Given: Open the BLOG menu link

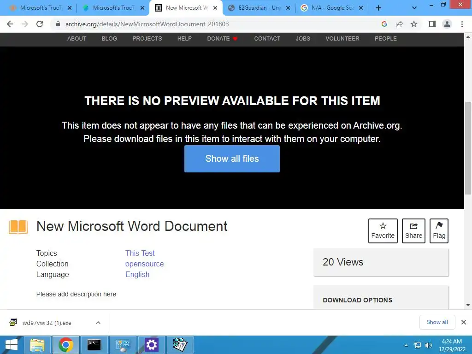Looking at the screenshot, I should pos(109,39).
